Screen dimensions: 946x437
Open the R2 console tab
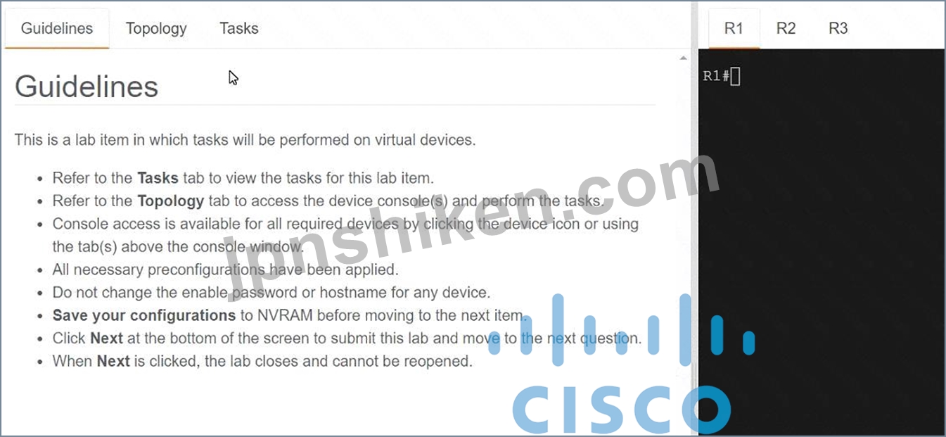point(786,28)
